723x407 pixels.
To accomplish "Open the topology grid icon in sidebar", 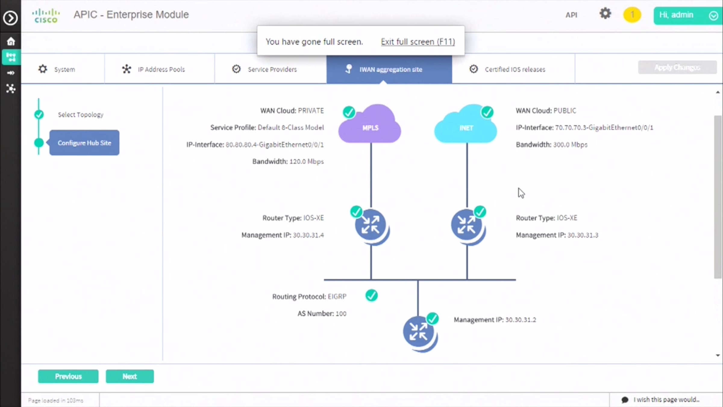I will [11, 57].
